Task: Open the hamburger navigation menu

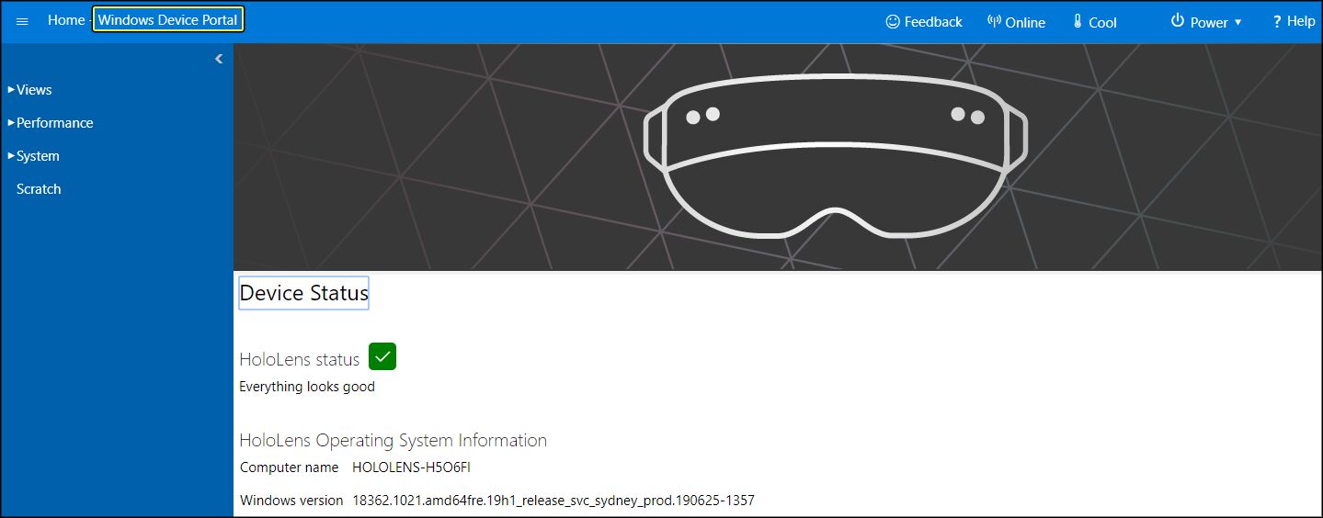Action: (x=23, y=21)
